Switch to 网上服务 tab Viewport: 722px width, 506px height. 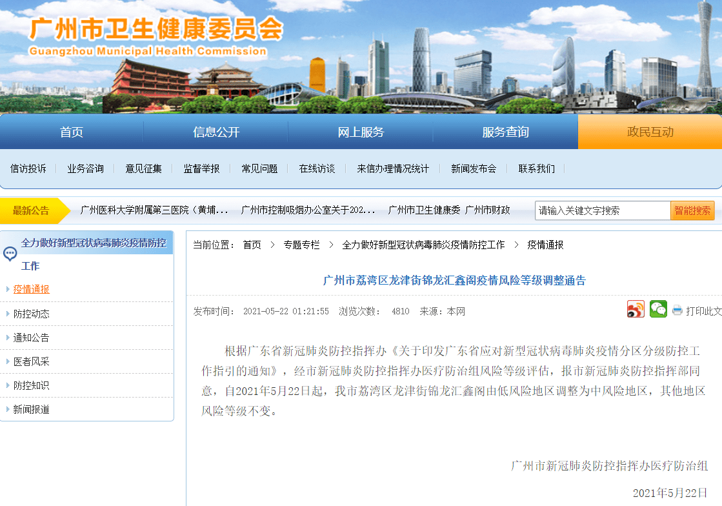point(361,132)
